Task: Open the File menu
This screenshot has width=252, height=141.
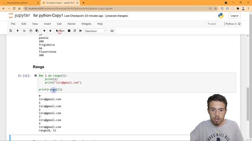Action: tap(13, 24)
